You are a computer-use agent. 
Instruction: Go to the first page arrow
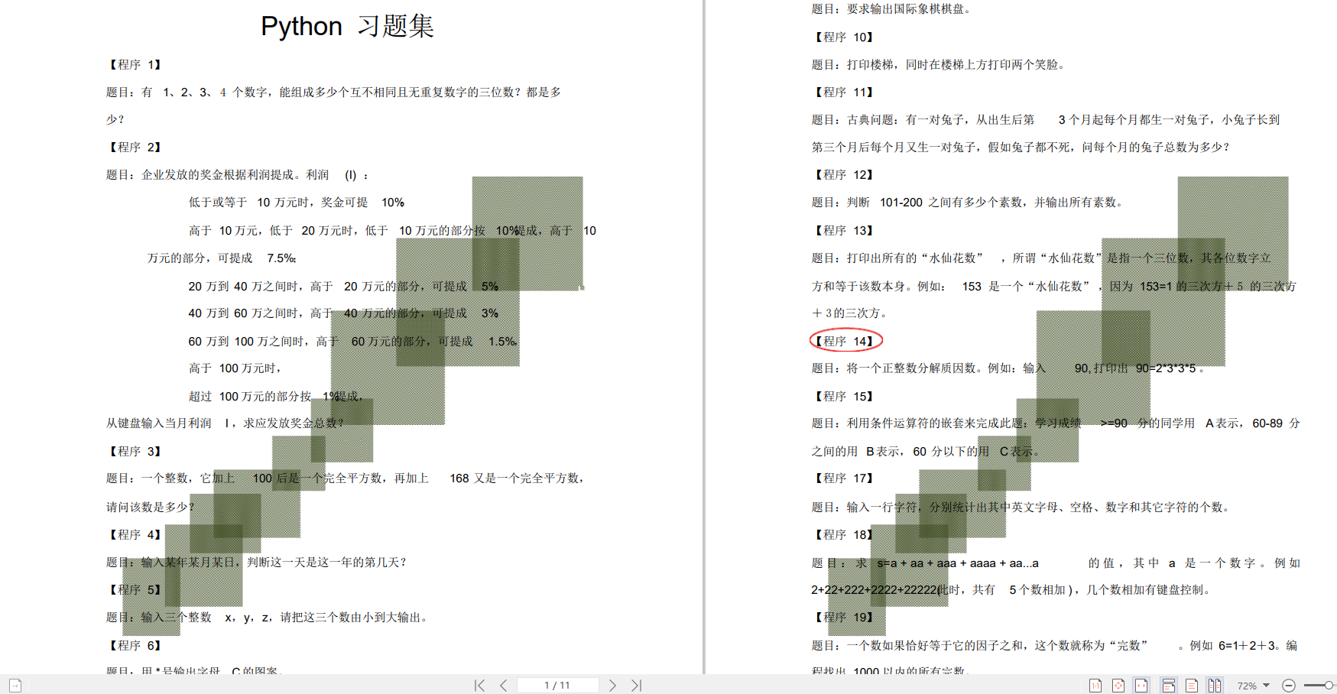click(x=480, y=685)
